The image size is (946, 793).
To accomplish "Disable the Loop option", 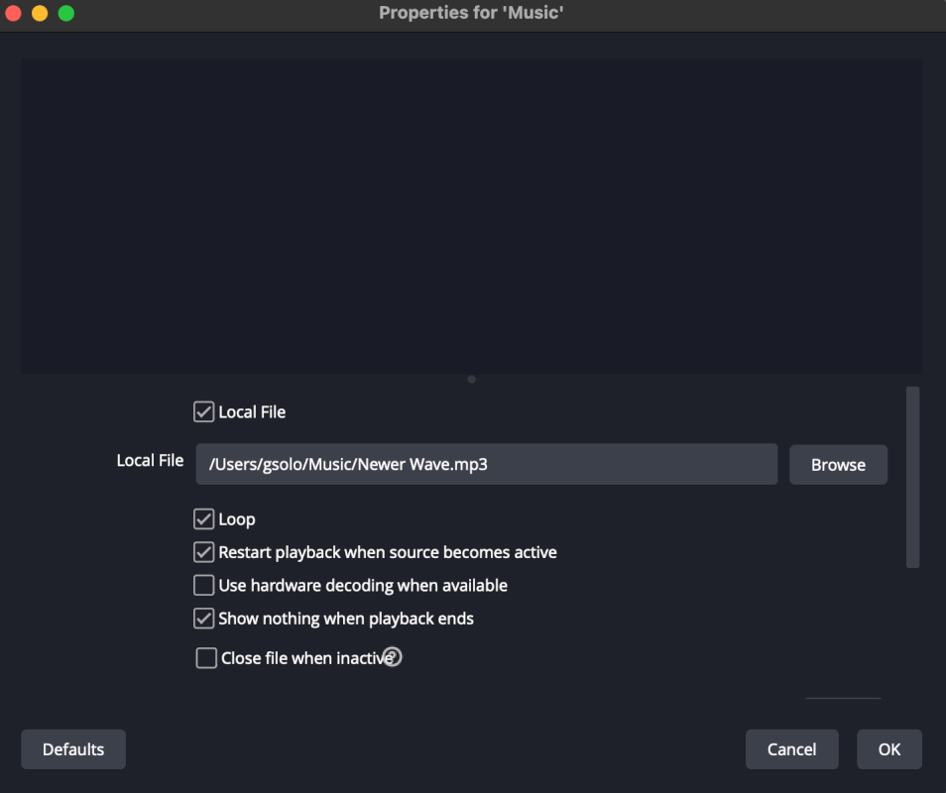I will [x=204, y=519].
